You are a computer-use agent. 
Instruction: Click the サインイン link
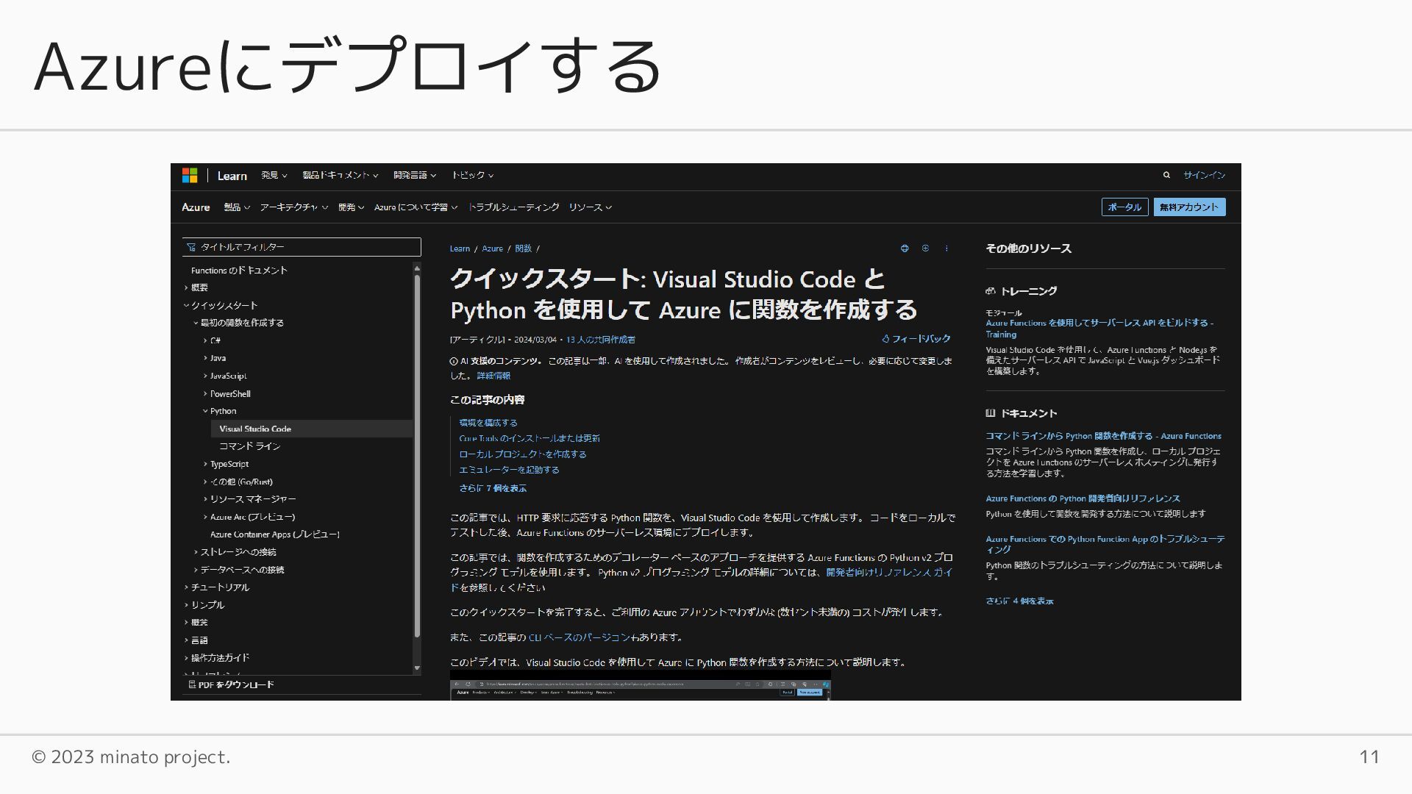1204,175
